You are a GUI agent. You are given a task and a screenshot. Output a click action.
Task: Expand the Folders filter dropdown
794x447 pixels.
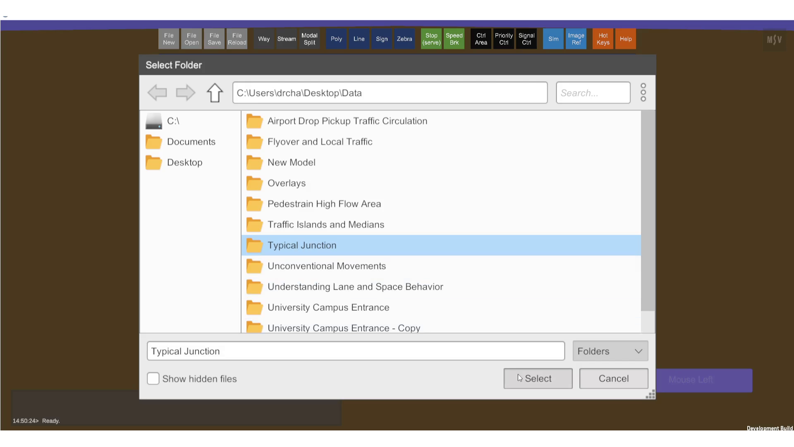[610, 351]
